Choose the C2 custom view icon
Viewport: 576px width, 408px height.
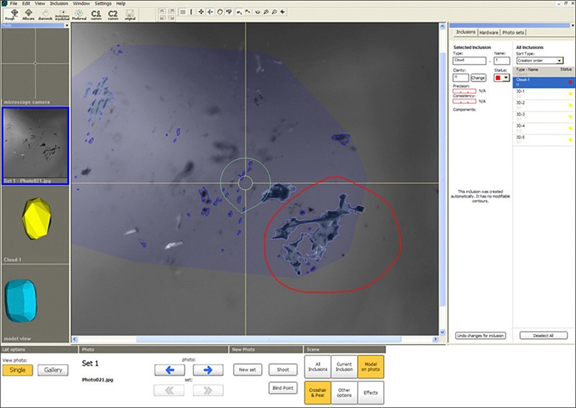(x=113, y=14)
